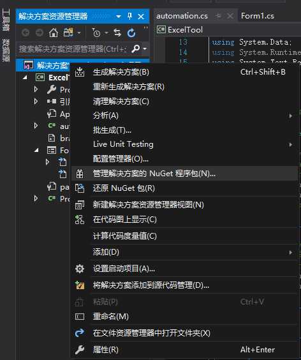Choose 将解决方案添加到源代码管理(D)...
Screen dimensions: 301x360
pyautogui.click(x=184, y=285)
